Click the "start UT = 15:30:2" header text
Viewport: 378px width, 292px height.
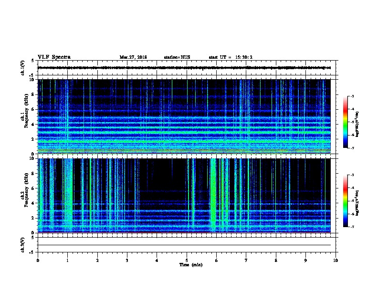click(x=231, y=57)
